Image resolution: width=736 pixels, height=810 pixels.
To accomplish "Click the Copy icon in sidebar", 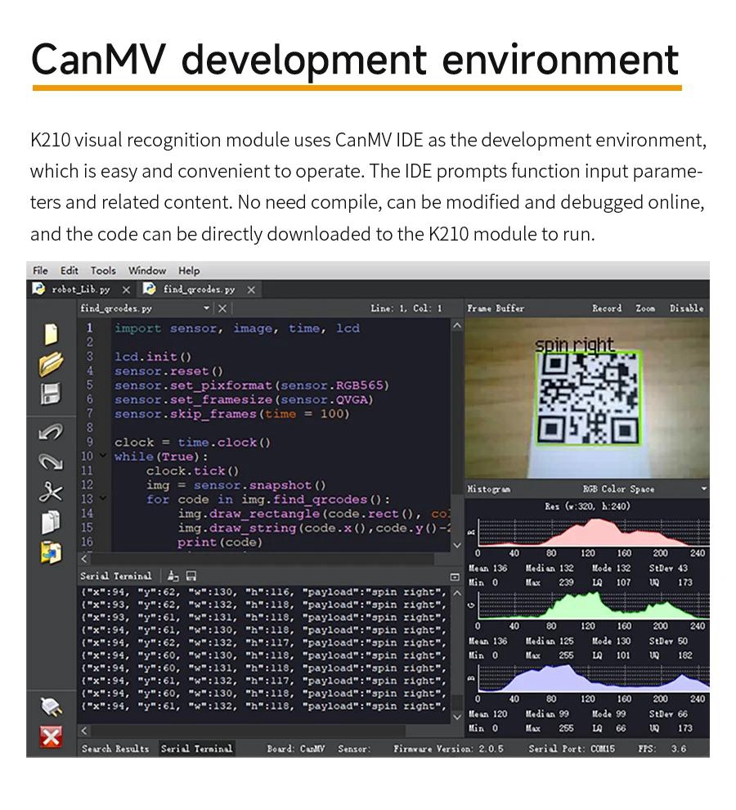I will 51,522.
